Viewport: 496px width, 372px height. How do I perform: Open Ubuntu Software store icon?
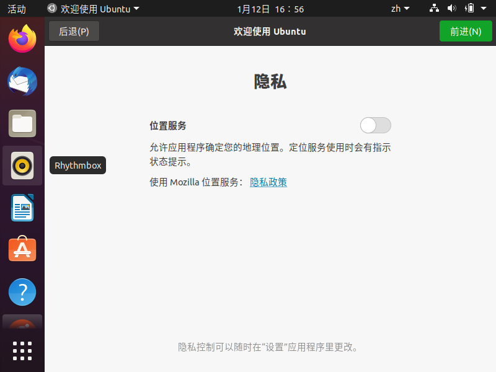pos(22,249)
